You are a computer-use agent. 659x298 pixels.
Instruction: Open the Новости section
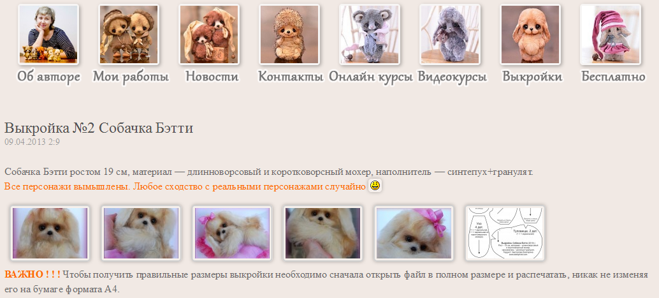click(212, 77)
